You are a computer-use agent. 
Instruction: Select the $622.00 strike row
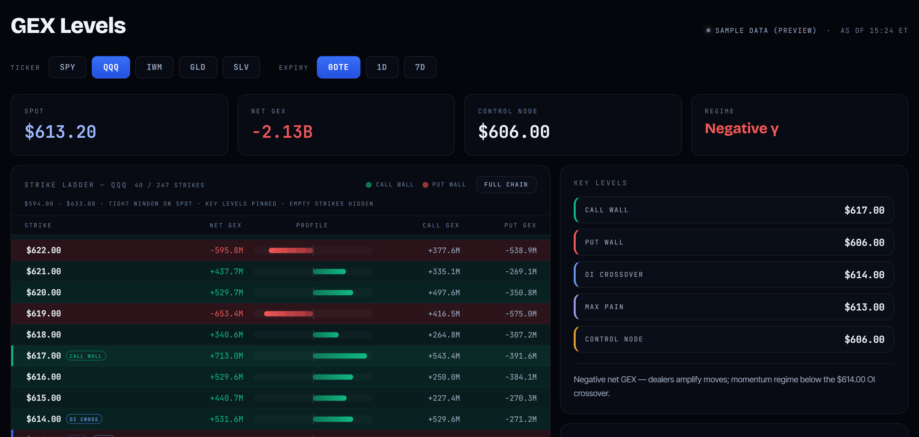coord(280,250)
